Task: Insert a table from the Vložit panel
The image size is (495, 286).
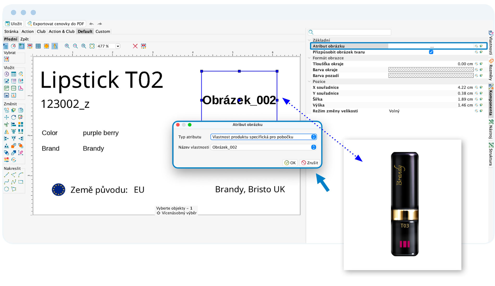Action: (14, 74)
